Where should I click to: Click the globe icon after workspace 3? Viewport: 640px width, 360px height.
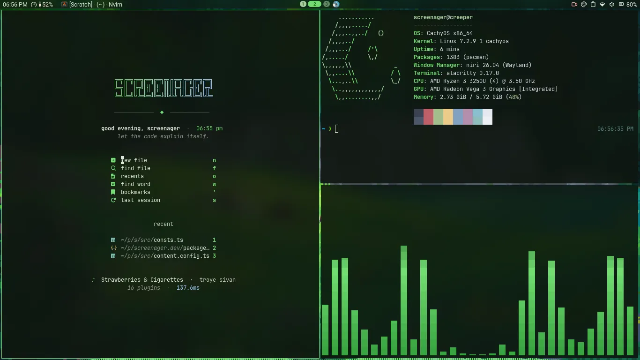[336, 4]
